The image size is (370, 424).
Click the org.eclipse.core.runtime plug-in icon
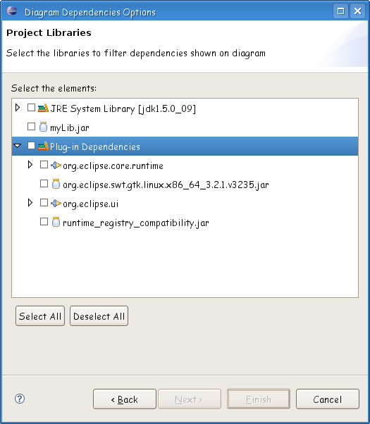[x=56, y=165]
